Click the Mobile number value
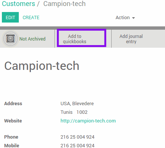 [x=77, y=146]
